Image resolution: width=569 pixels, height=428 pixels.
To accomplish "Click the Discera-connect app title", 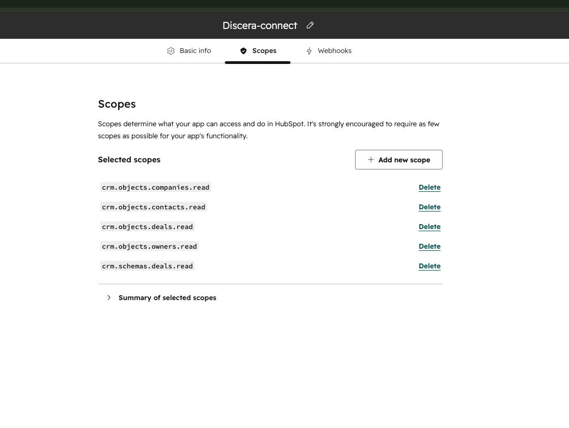I will (x=260, y=25).
